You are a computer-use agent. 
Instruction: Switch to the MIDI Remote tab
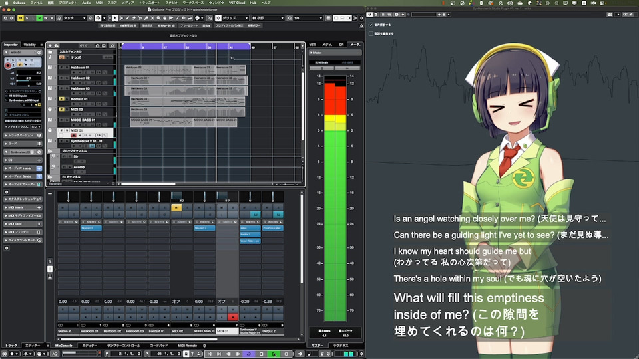coord(188,346)
